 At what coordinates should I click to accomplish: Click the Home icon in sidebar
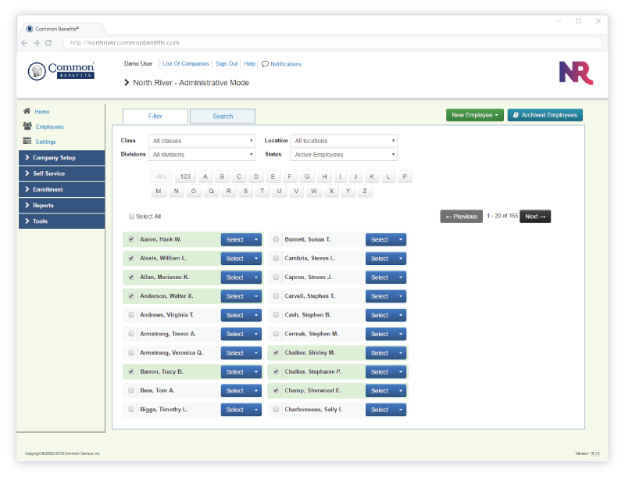coord(27,111)
